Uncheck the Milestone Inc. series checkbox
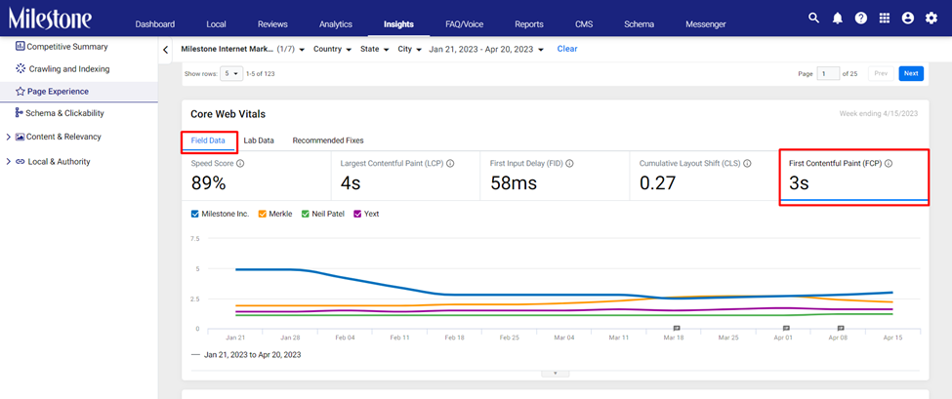The width and height of the screenshot is (952, 399). pos(195,214)
